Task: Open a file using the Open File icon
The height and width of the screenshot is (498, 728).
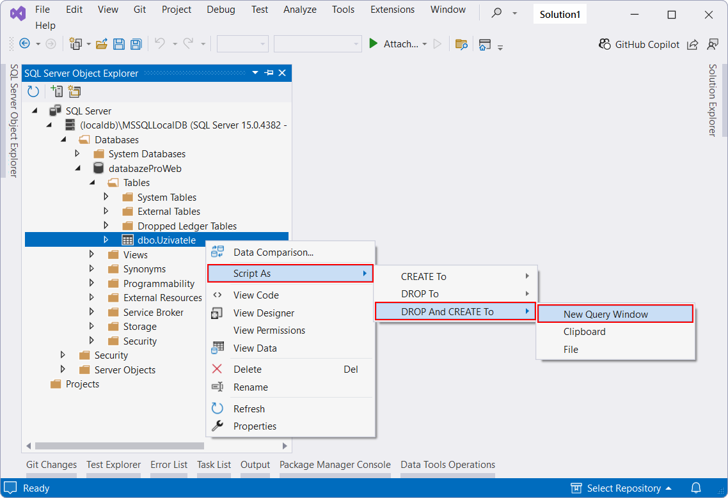Action: click(102, 43)
